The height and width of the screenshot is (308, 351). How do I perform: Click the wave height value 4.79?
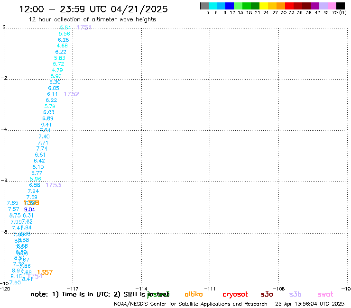(57, 70)
